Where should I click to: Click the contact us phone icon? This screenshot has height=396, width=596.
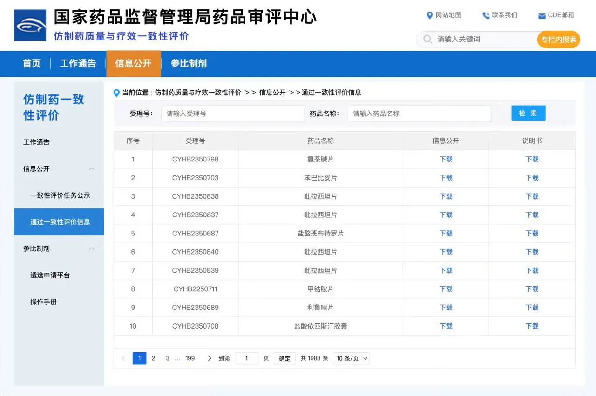486,15
